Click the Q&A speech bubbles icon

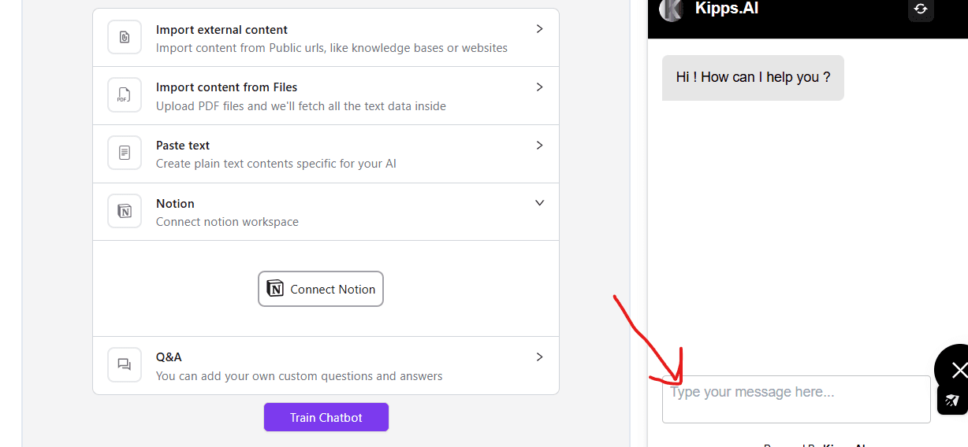tap(125, 364)
